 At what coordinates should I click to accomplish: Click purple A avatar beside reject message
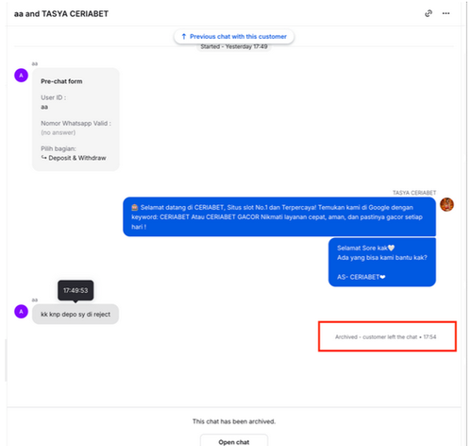point(21,312)
